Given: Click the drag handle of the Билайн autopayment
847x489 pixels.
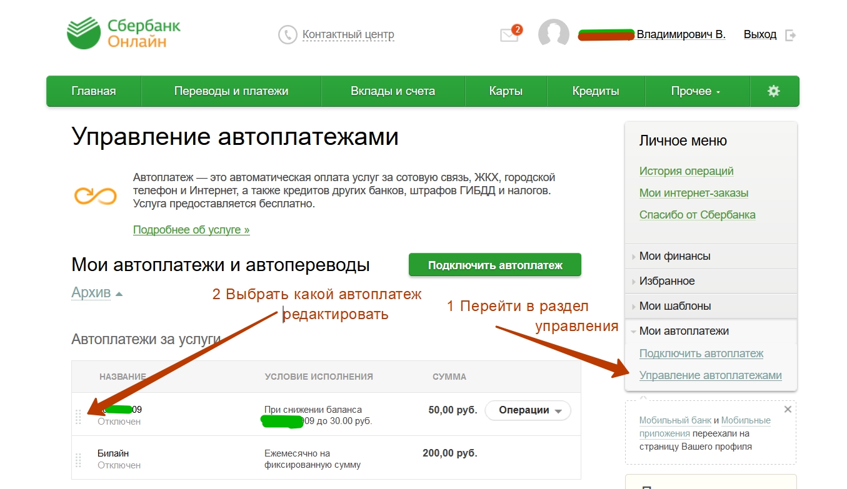Looking at the screenshot, I should (78, 460).
